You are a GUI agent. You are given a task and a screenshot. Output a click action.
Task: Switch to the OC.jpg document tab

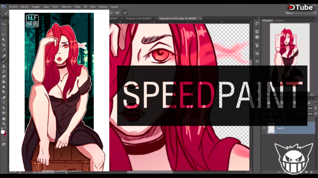(x=139, y=18)
